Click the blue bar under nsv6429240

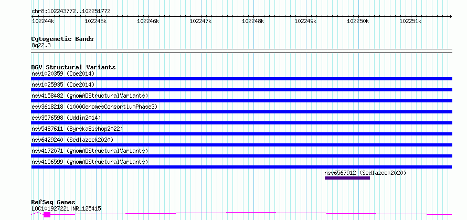[241, 145]
